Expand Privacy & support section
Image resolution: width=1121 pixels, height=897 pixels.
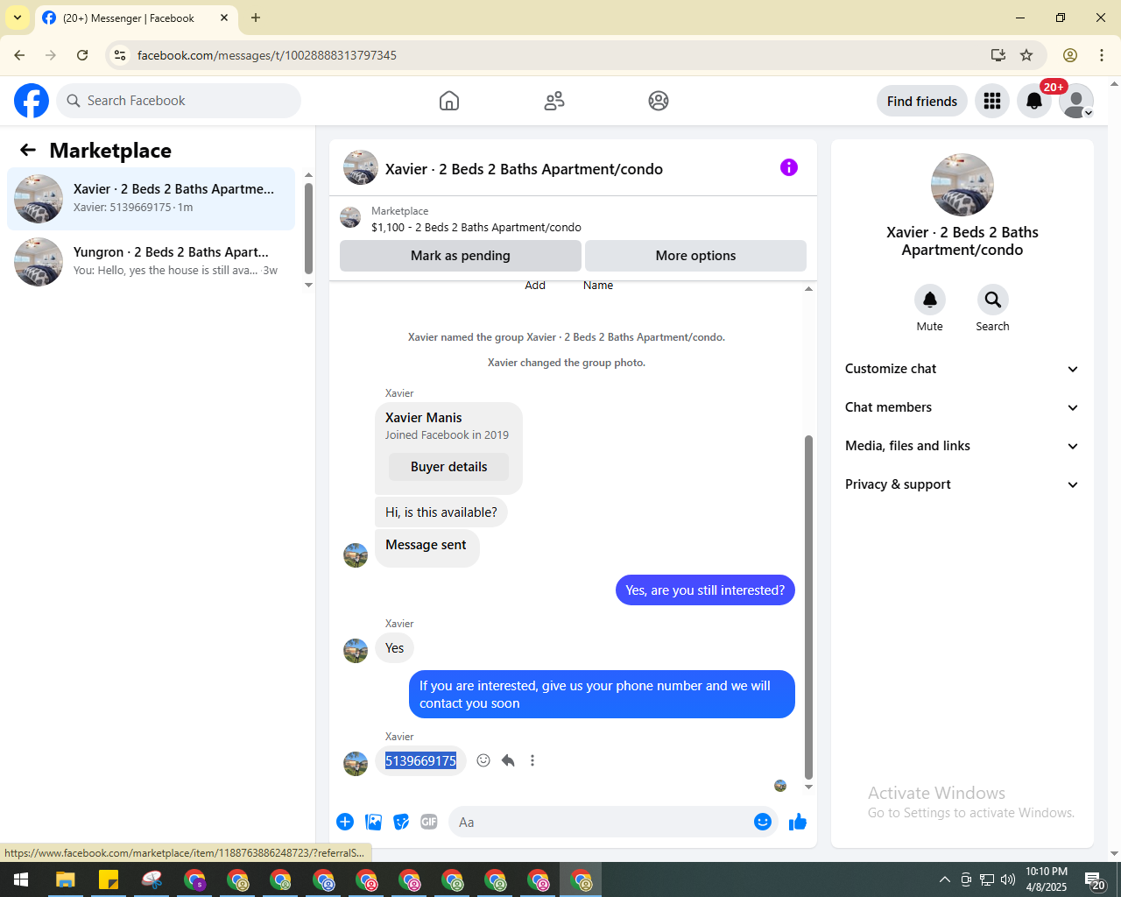[962, 484]
